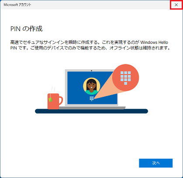Click the line ending with オフライン状態は維持されます。
Screen dimensions: 183x178
coord(90,48)
